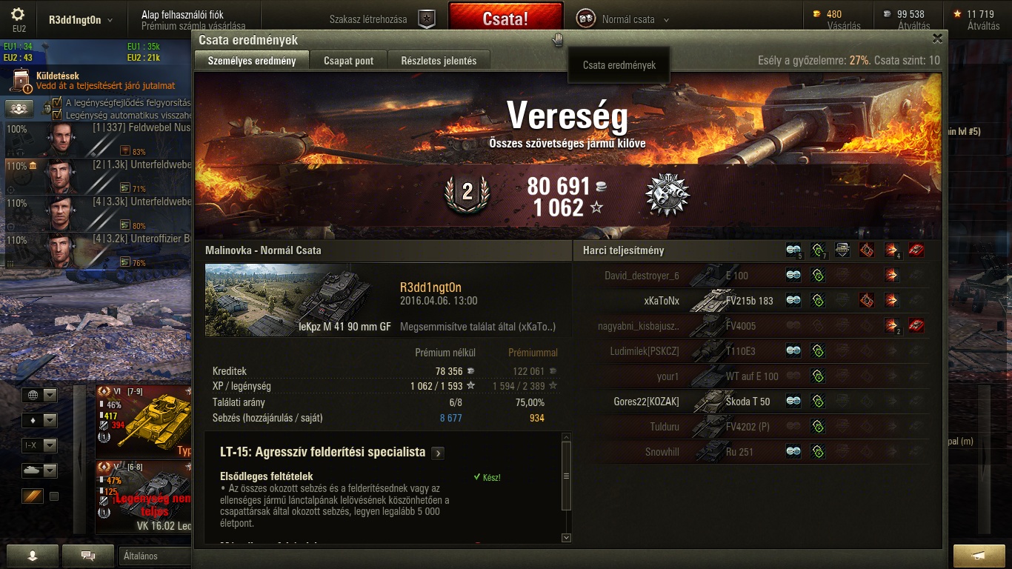Image resolution: width=1012 pixels, height=569 pixels.
Task: Click the platoon creation emblem icon
Action: (x=427, y=19)
